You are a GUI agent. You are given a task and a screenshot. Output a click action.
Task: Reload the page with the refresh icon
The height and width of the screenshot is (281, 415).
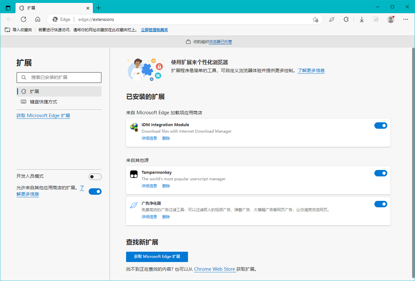(24, 19)
